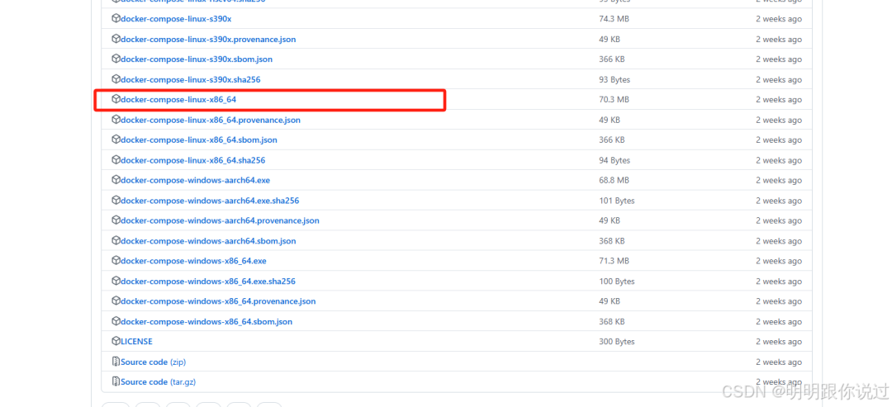Open the docker-compose-linux-x86_64.provenance.json link
892x407 pixels.
coord(211,120)
